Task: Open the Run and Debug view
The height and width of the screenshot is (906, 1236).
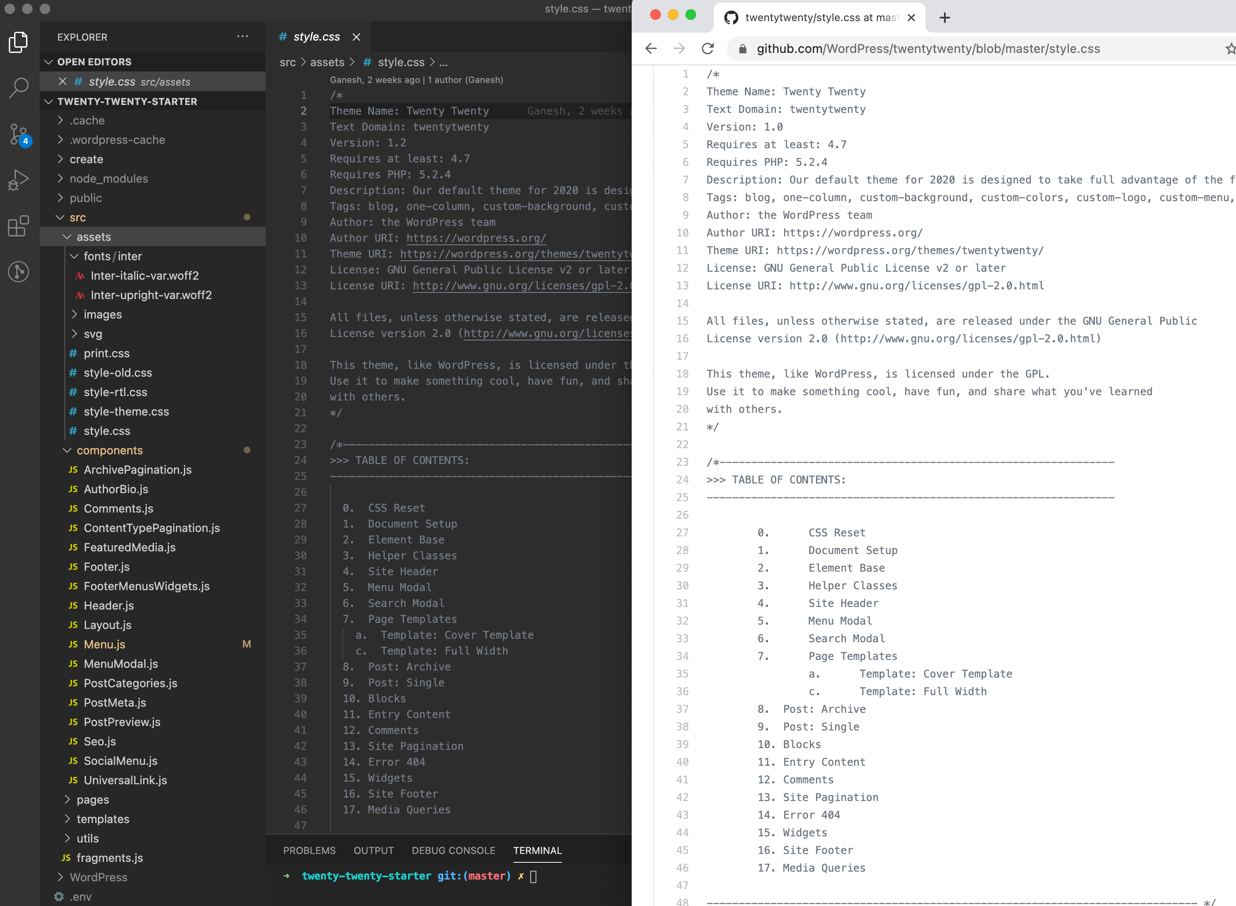Action: click(19, 180)
